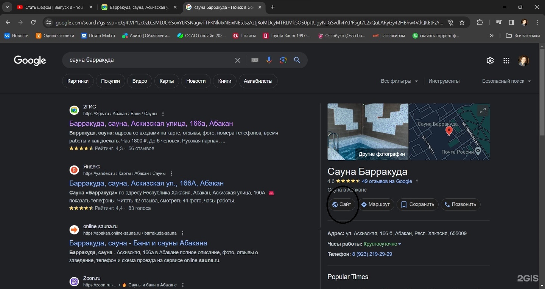Open the Google account avatar on the page
The height and width of the screenshot is (289, 545).
pos(523,61)
